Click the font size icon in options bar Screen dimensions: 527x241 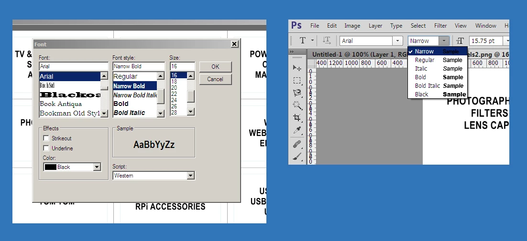(460, 41)
